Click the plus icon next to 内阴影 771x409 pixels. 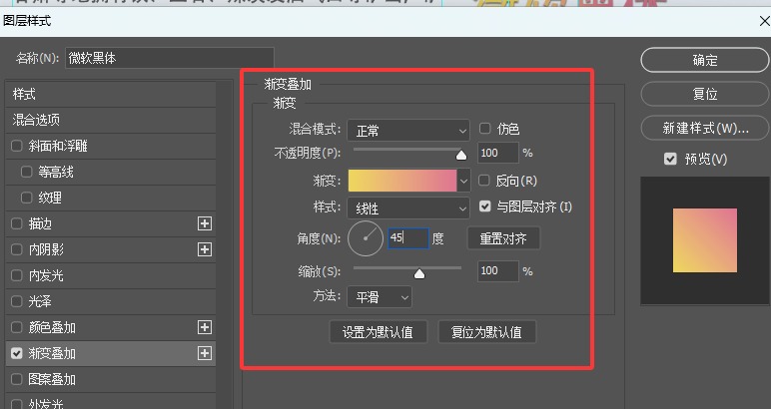click(205, 249)
